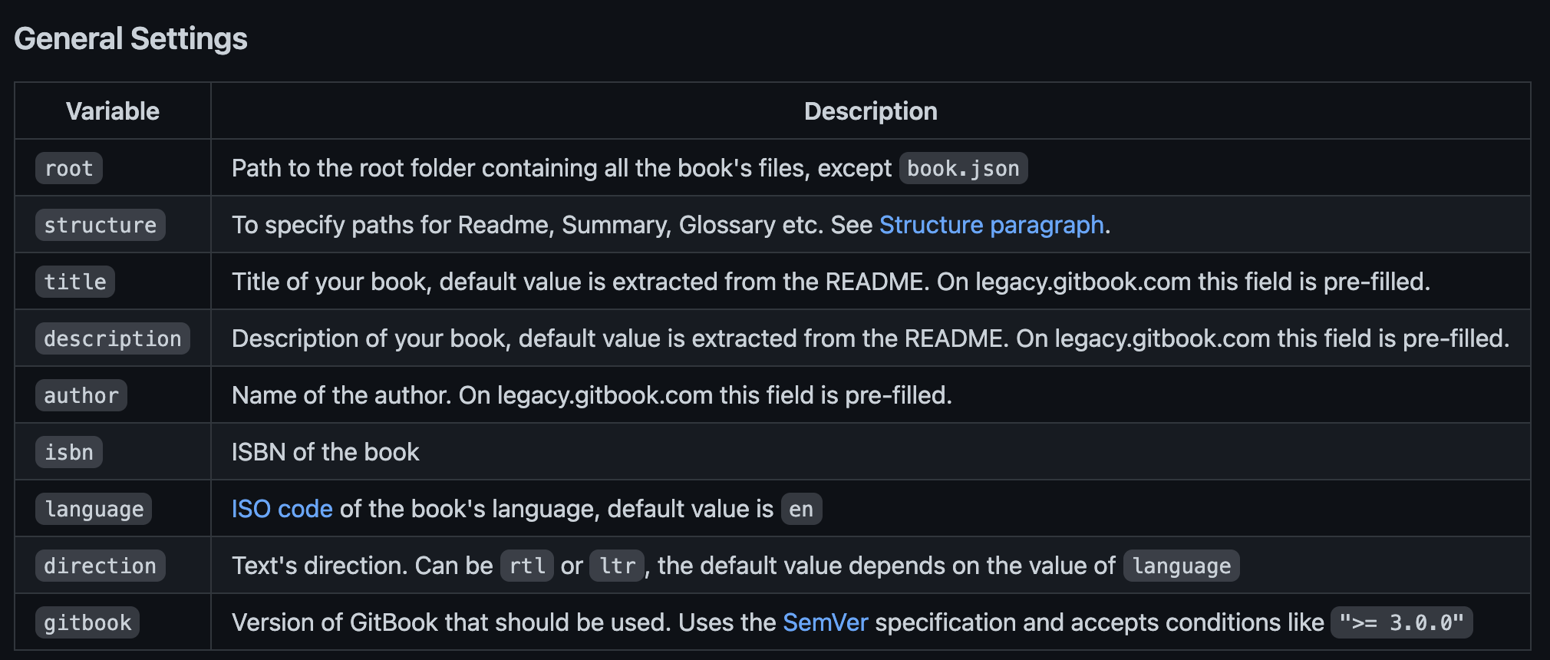Click the Description column header
This screenshot has width=1550, height=660.
[x=870, y=111]
